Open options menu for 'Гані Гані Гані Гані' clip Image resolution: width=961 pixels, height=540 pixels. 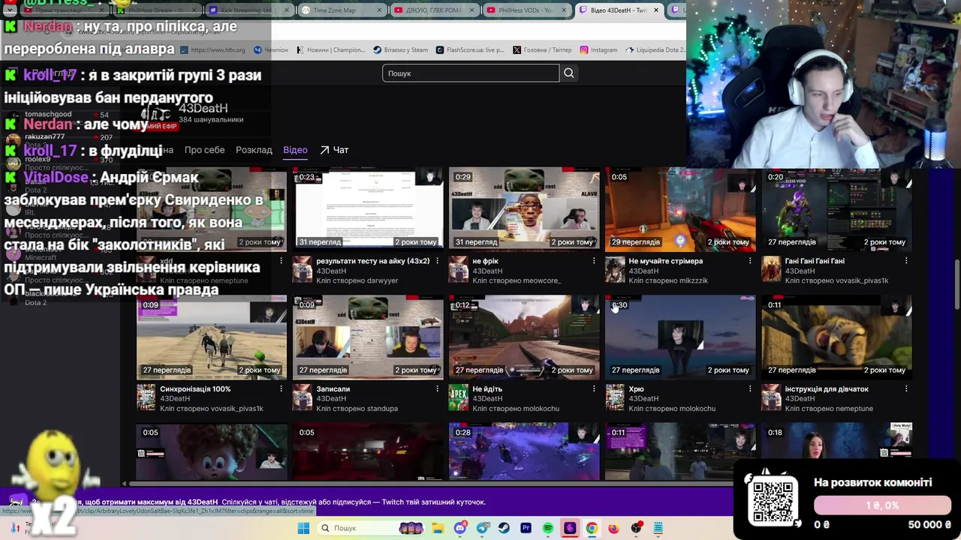906,261
